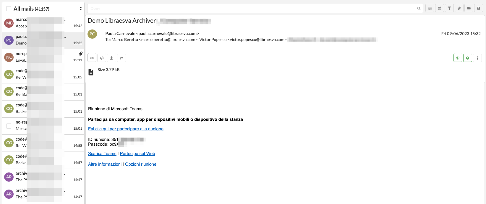Click the green clock retention icon
The width and height of the screenshot is (486, 204).
(468, 58)
